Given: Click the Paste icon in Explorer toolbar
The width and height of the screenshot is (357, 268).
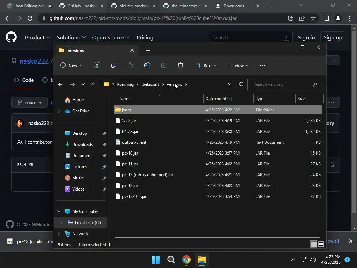Looking at the screenshot, I should 130,65.
